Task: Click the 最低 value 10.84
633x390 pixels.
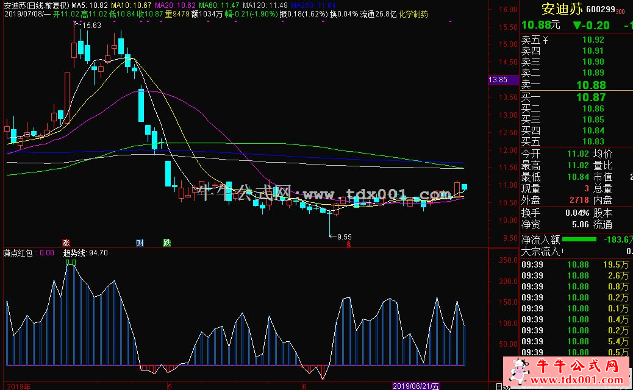Action: (x=578, y=177)
